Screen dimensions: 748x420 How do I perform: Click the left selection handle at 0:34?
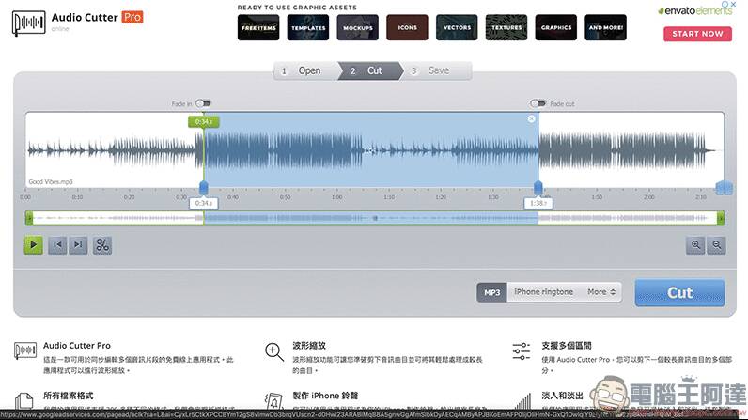pyautogui.click(x=204, y=188)
